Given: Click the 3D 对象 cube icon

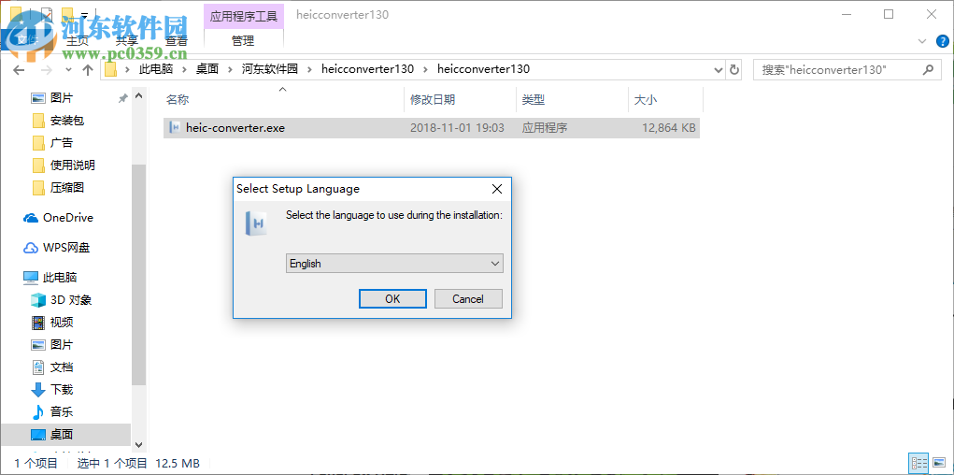Looking at the screenshot, I should (x=38, y=300).
